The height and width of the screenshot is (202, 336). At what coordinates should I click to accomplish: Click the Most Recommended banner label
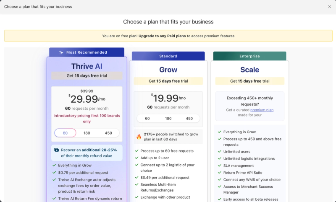point(87,52)
